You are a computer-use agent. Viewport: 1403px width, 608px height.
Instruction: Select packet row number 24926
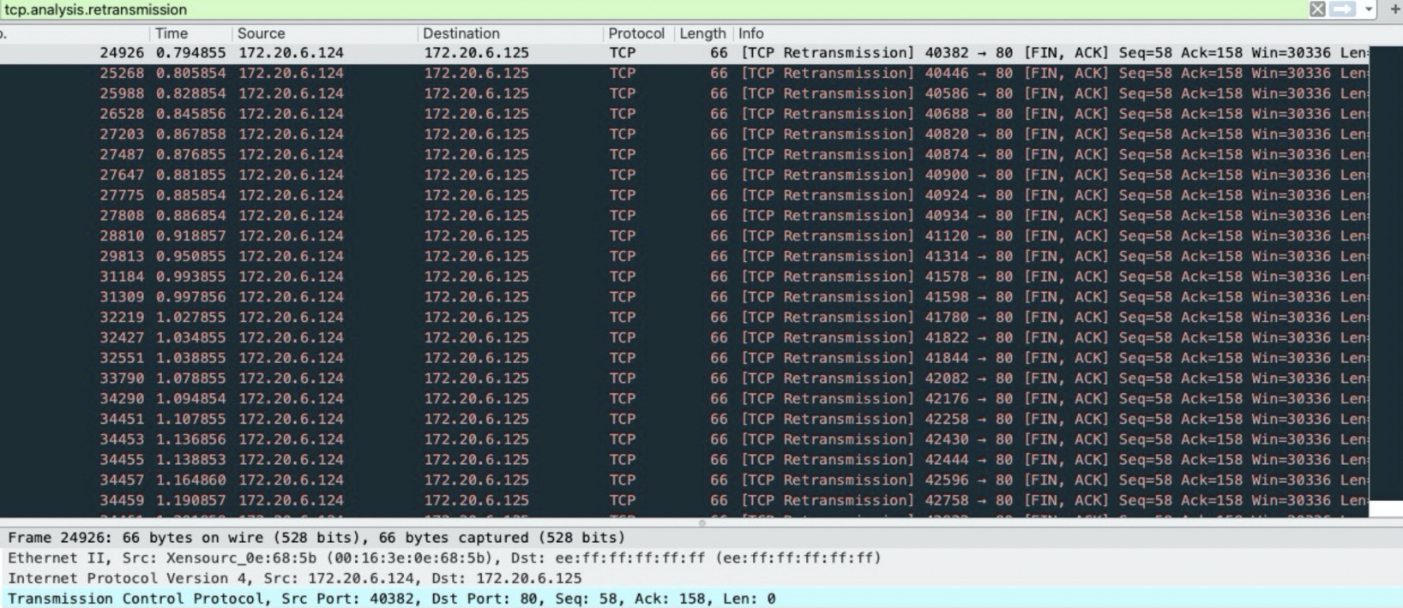(x=684, y=53)
